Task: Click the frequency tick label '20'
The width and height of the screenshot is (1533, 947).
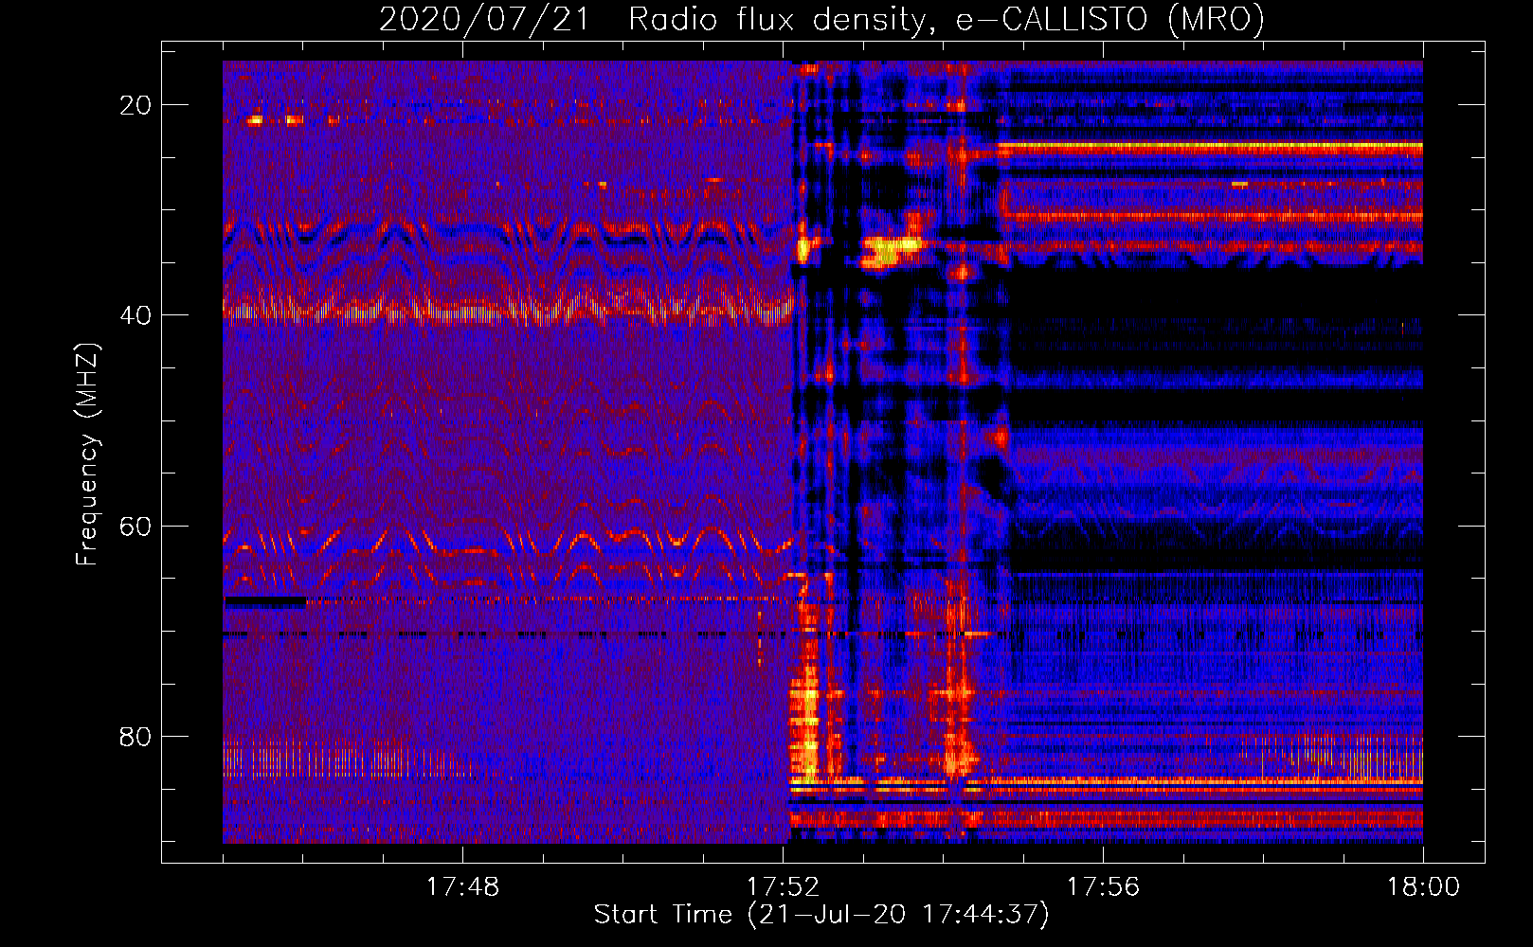Action: coord(135,105)
